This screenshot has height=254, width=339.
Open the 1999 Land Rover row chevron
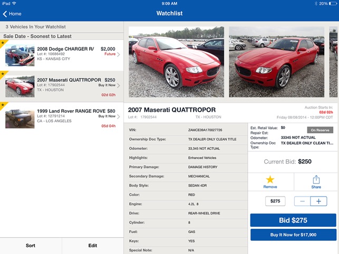(x=119, y=116)
